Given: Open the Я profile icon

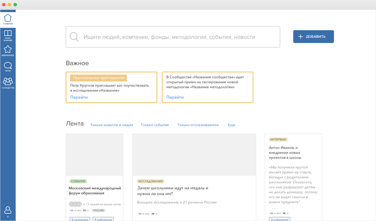Looking at the screenshot, I should pyautogui.click(x=8, y=210).
